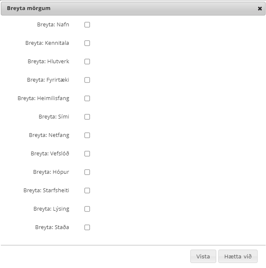The width and height of the screenshot is (266, 268).
Task: Tick the 'Breyta: Nafn' checkbox
Action: 87,25
